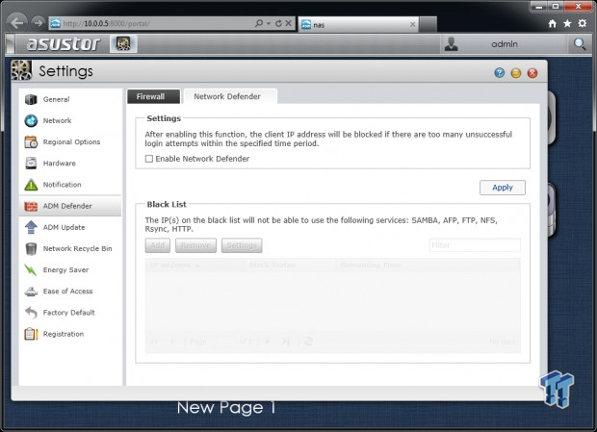Viewport: 597px width, 432px height.
Task: Switch to the Network Defender tab
Action: pyautogui.click(x=230, y=96)
